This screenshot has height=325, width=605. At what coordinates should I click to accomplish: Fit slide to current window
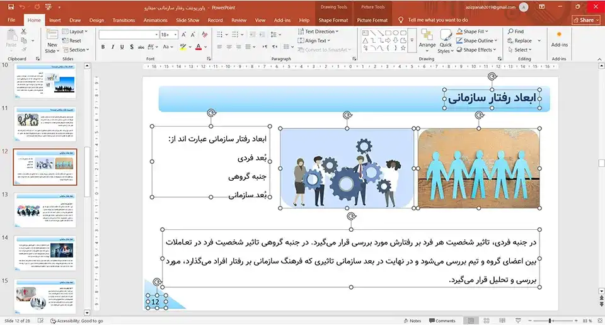click(600, 321)
